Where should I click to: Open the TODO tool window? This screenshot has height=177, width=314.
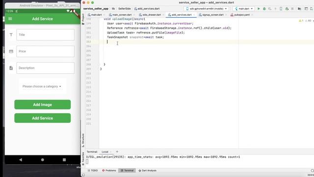(93, 171)
